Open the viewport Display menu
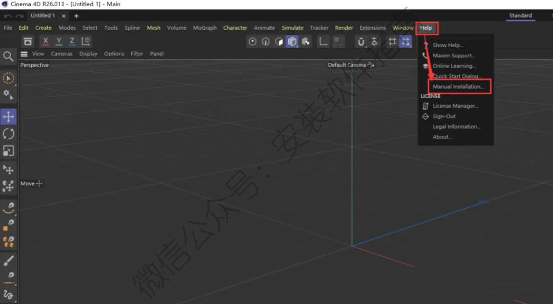This screenshot has height=304, width=553. coord(88,54)
